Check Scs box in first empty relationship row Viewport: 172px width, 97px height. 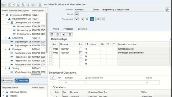81,56
